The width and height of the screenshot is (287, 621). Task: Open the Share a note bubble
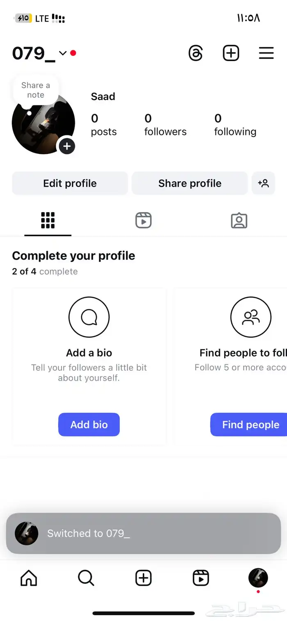click(36, 90)
